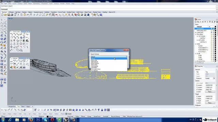Click New Layer icon in Layers panel
The image size is (218, 122).
pos(196,22)
